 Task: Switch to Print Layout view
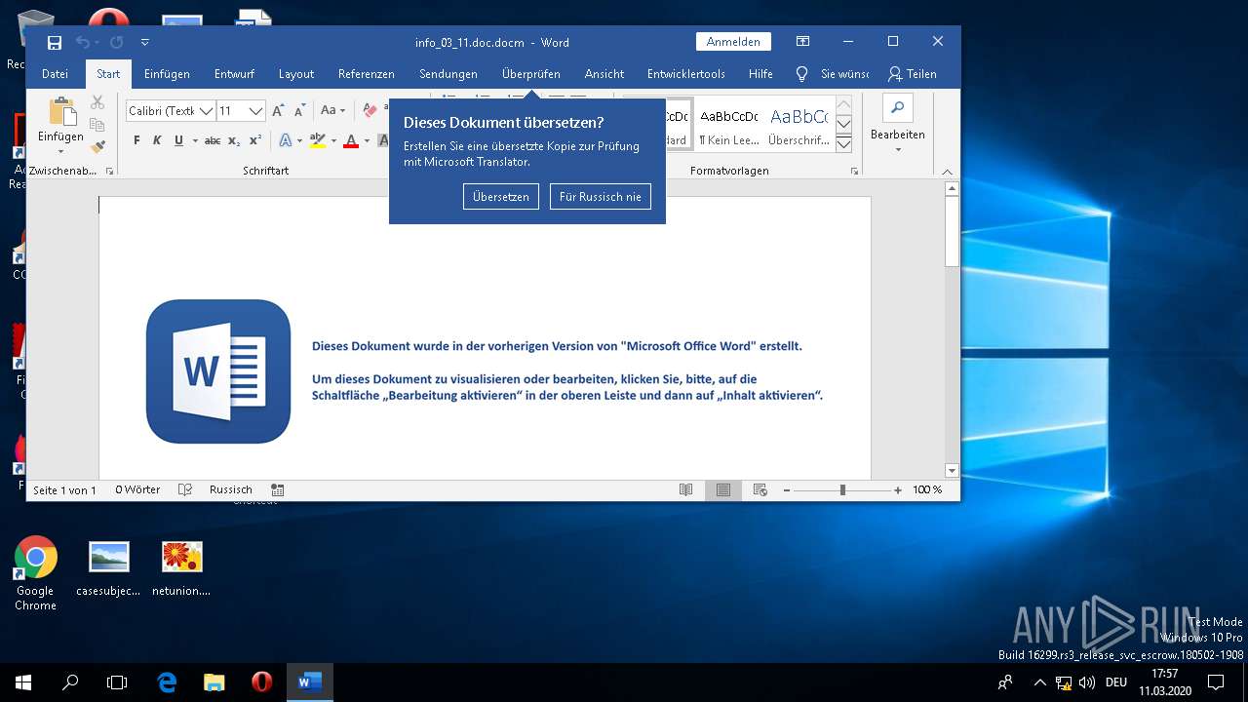[x=723, y=489]
